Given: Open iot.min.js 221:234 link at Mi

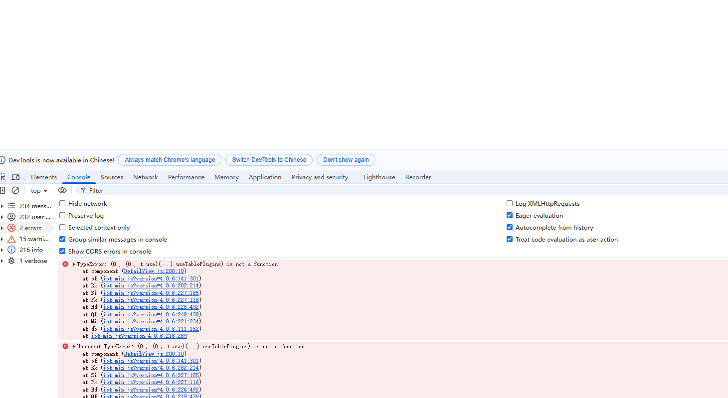Looking at the screenshot, I should [151, 322].
